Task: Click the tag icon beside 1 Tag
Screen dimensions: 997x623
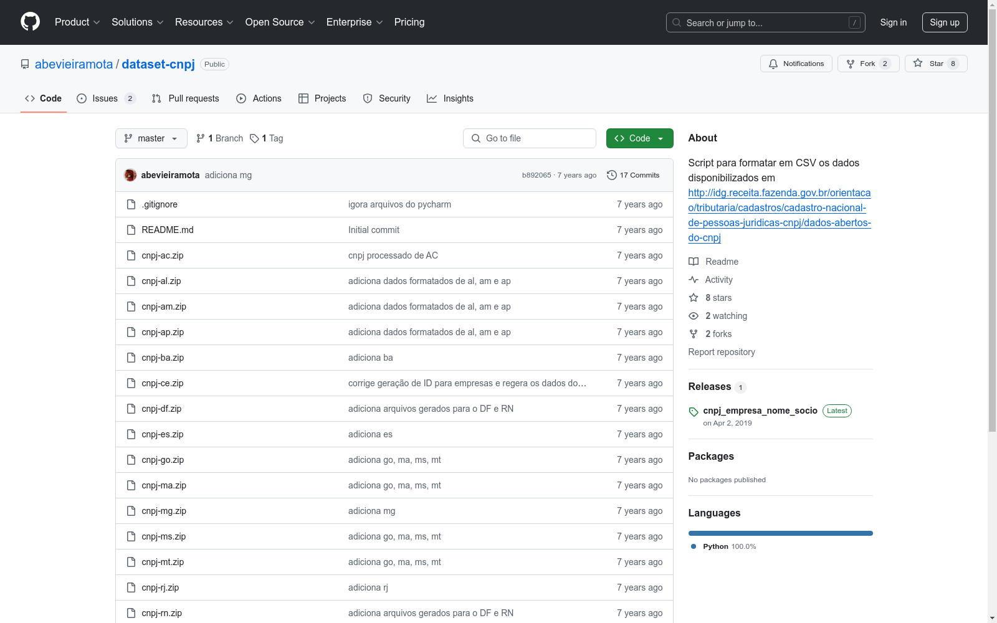Action: coord(254,138)
